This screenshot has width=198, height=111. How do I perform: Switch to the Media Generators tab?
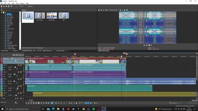pos(47,51)
